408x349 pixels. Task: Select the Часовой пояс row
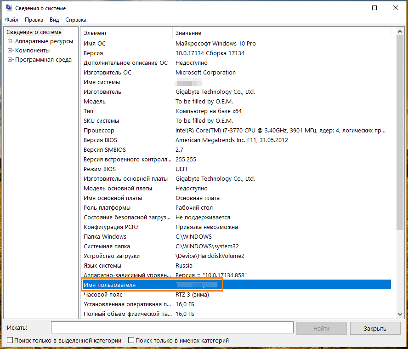[236, 295]
